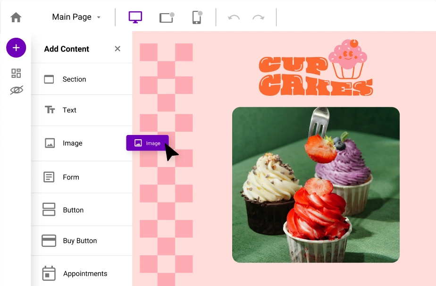The image size is (436, 286).
Task: Select Section in Add Content list
Action: pyautogui.click(x=74, y=79)
